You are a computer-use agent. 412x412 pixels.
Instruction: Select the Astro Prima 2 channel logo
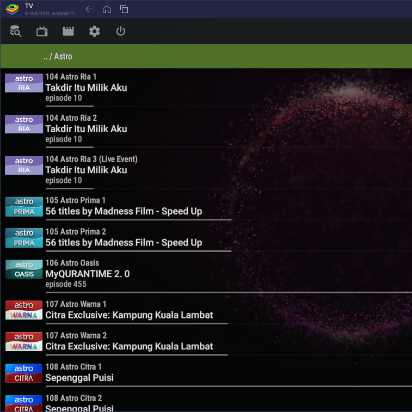pos(24,238)
